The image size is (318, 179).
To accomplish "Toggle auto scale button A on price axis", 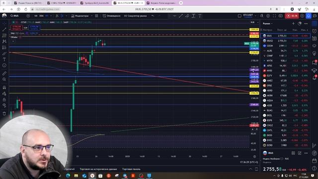I will click(252, 129).
